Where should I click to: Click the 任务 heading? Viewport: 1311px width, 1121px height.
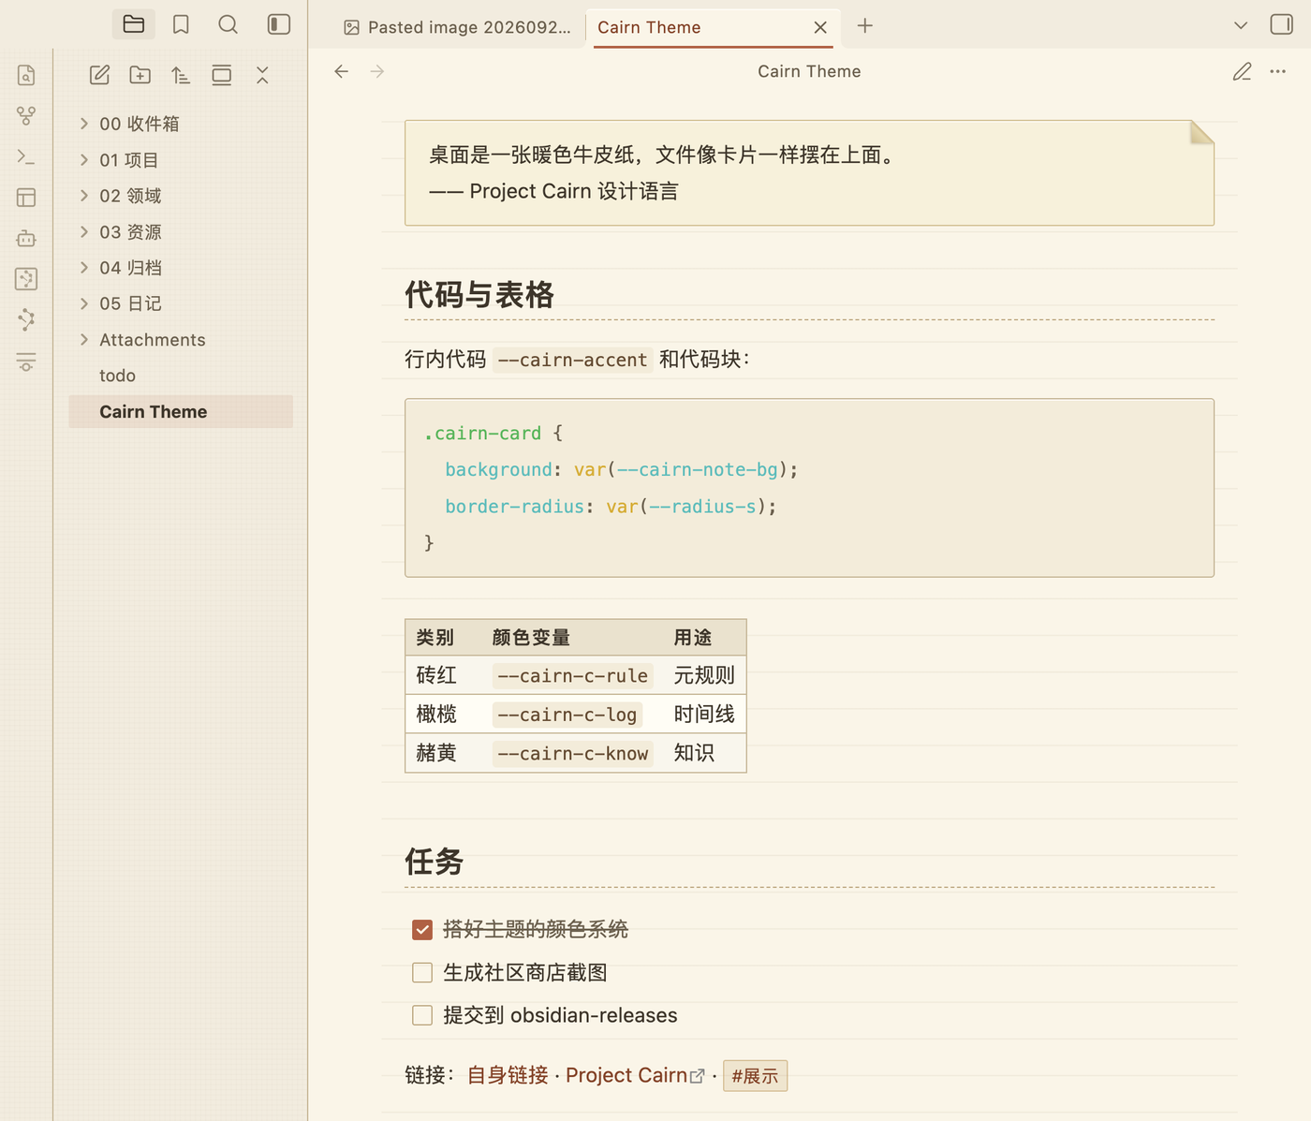[x=435, y=862]
